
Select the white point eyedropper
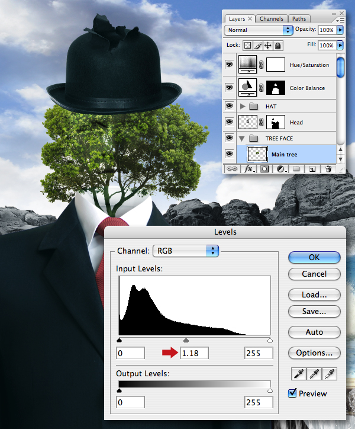tap(330, 374)
